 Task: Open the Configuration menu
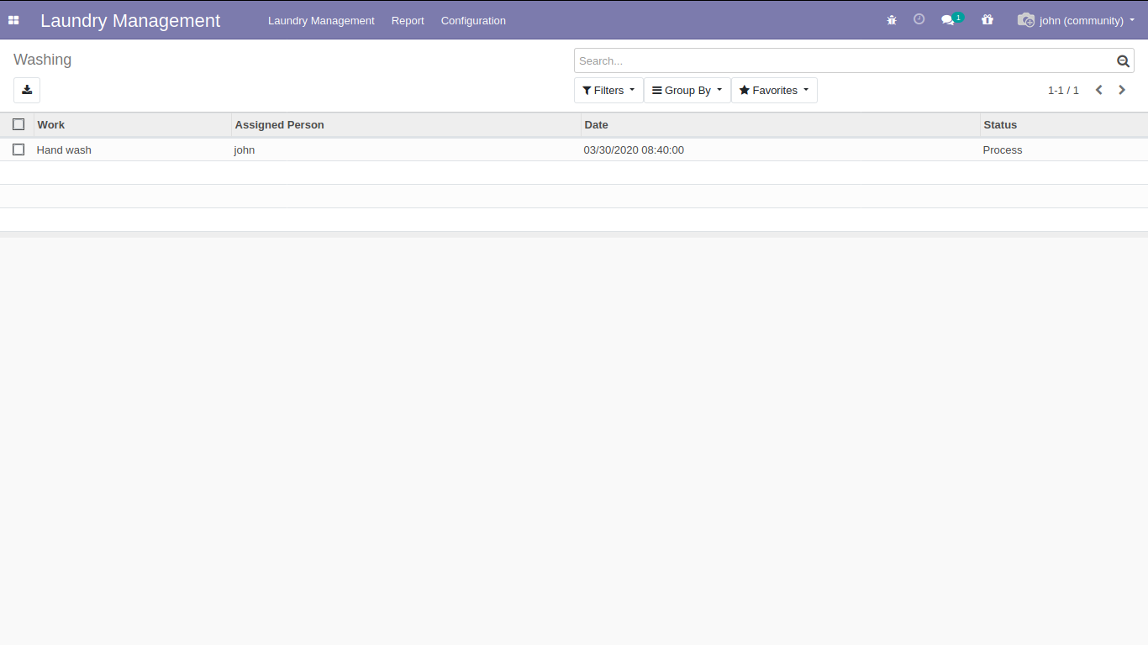coord(473,20)
